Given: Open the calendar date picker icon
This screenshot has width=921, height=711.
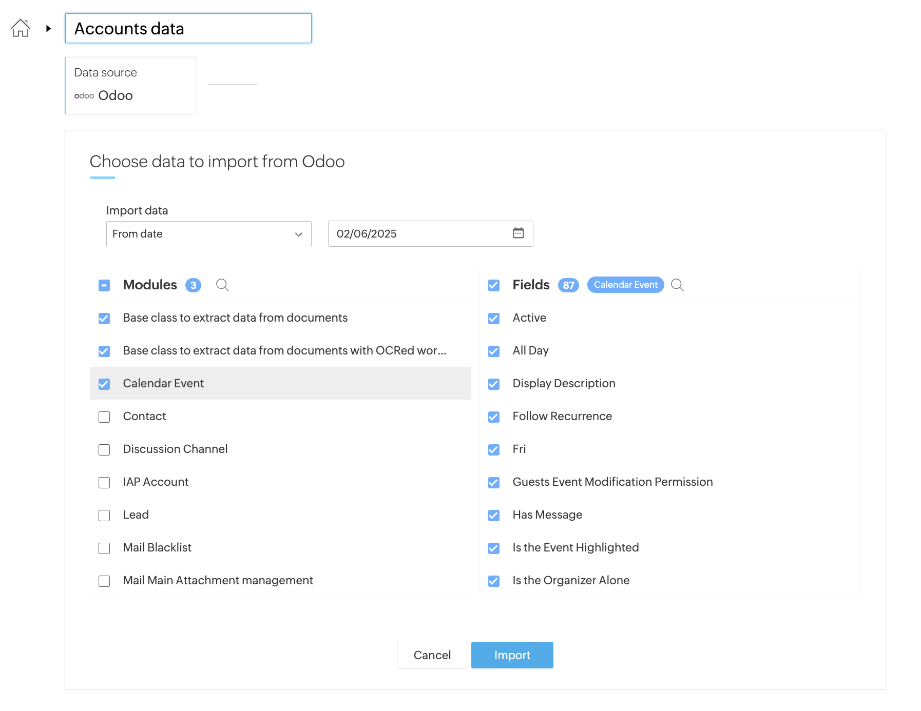Looking at the screenshot, I should pyautogui.click(x=518, y=233).
